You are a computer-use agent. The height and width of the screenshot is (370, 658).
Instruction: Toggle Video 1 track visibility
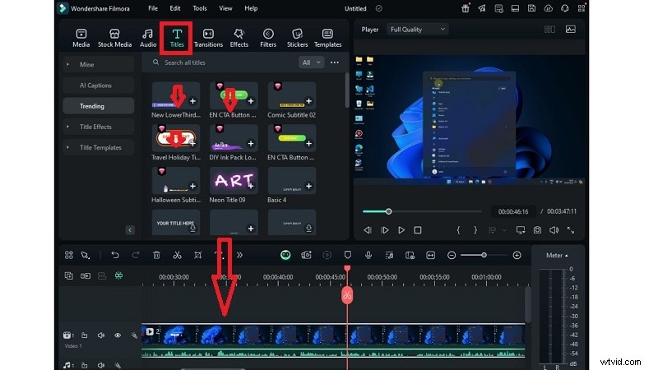tap(118, 335)
